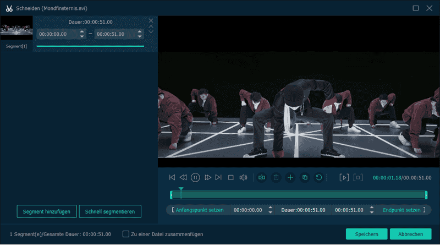Increase the bottom start time 00:00:00.00
This screenshot has height=245, width=440.
pyautogui.click(x=270, y=208)
